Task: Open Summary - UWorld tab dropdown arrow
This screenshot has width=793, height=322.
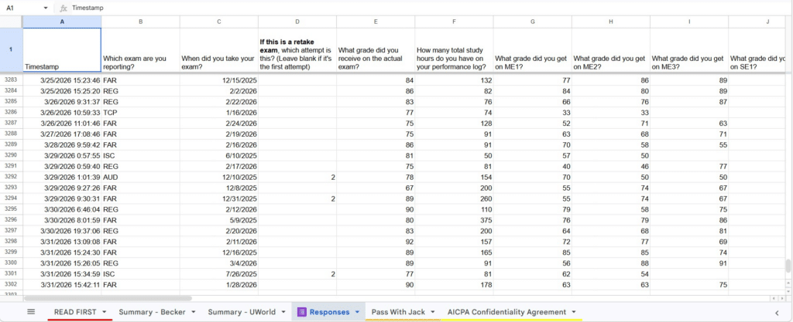Action: point(283,312)
